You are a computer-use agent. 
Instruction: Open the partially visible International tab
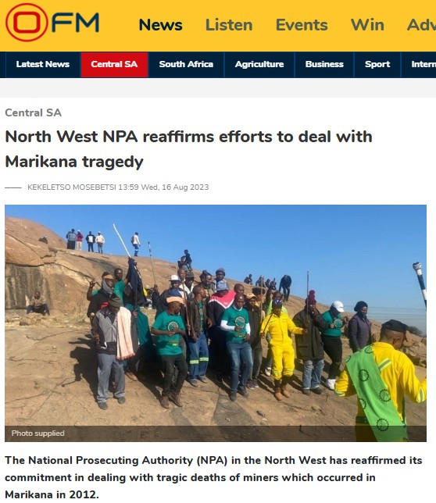click(419, 65)
